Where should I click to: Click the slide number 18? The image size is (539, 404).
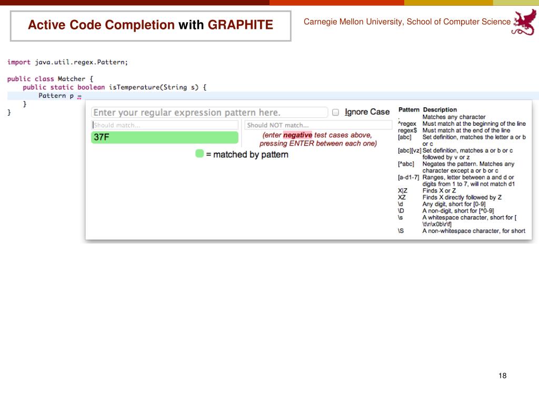tap(502, 376)
